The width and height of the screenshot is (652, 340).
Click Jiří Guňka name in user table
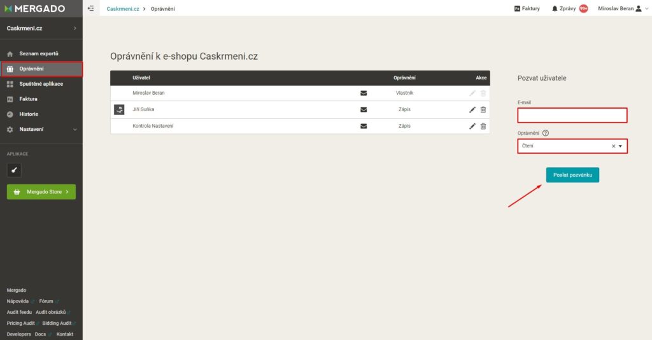[143, 109]
